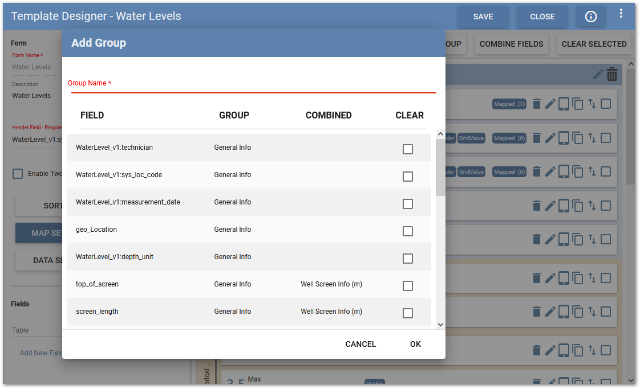Check Clear for WaterLevel_v1:measurement_date
Screen dimensions: 640x389
(408, 204)
